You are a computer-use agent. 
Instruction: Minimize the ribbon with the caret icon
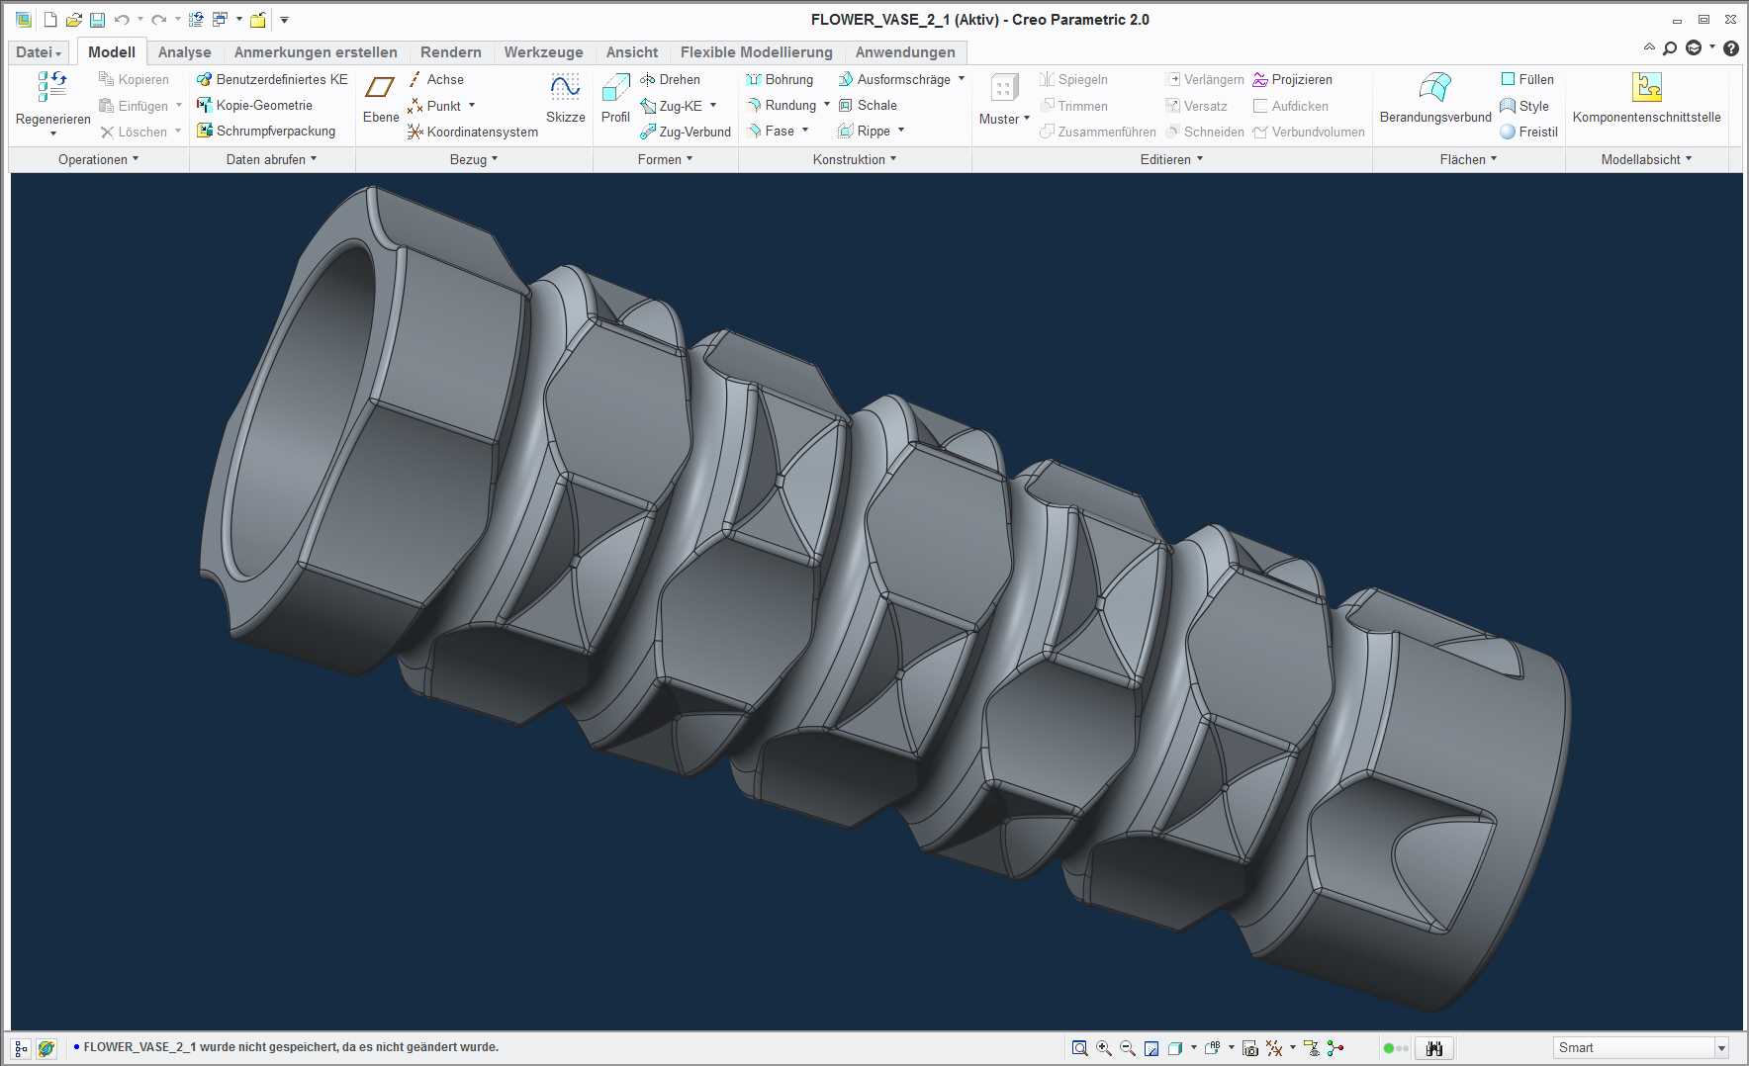(x=1649, y=47)
